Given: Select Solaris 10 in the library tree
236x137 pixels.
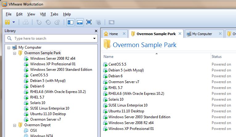Looking at the screenshot, I should (38, 103).
